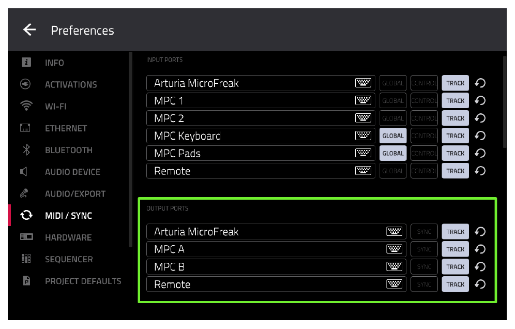Toggle TRACK for MPC 2 input
Image resolution: width=515 pixels, height=329 pixels.
tap(455, 118)
